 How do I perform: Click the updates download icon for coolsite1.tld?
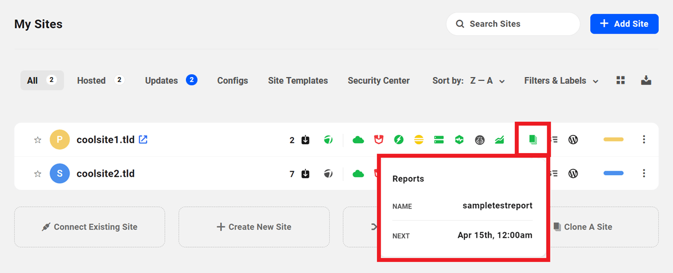coord(306,140)
